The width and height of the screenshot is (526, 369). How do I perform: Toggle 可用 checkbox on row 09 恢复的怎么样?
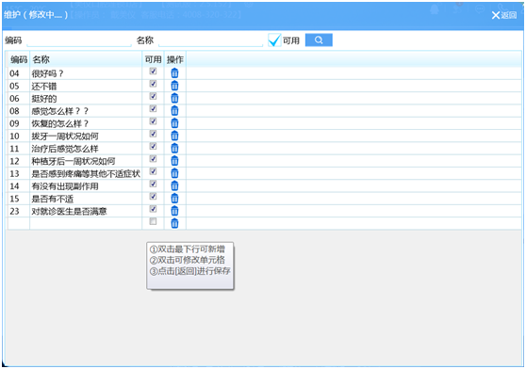[153, 121]
